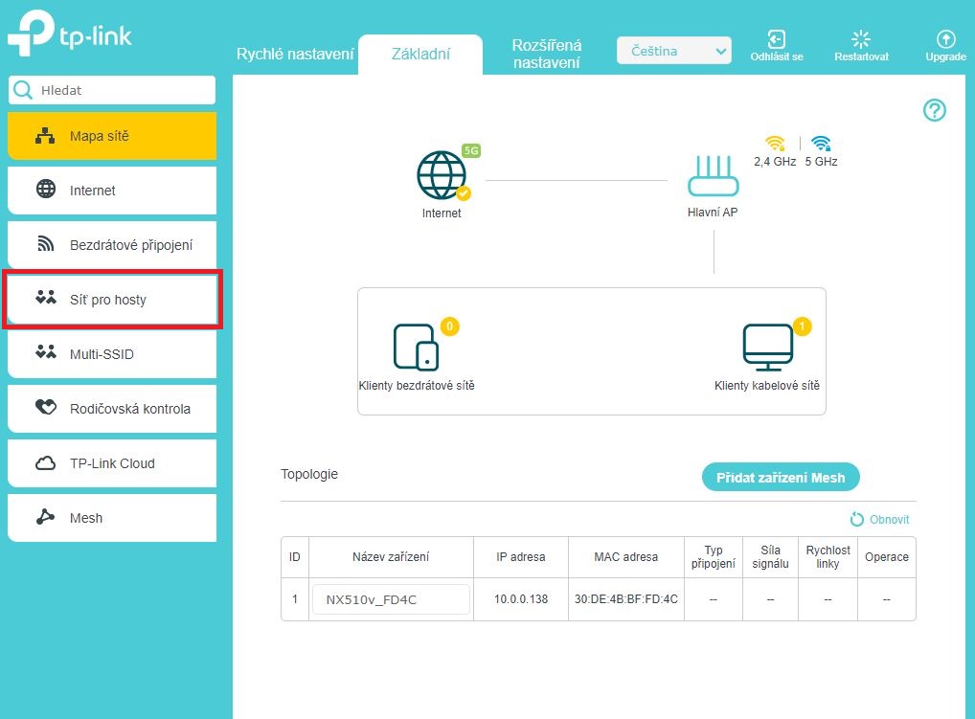Click Přidat zařízení Mesh button
Screen dimensions: 975x719
781,478
